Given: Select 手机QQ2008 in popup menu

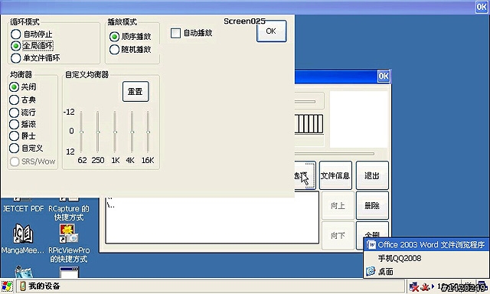Looking at the screenshot, I should pyautogui.click(x=400, y=258).
